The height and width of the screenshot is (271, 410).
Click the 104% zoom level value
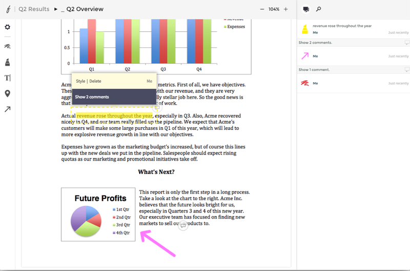click(274, 9)
